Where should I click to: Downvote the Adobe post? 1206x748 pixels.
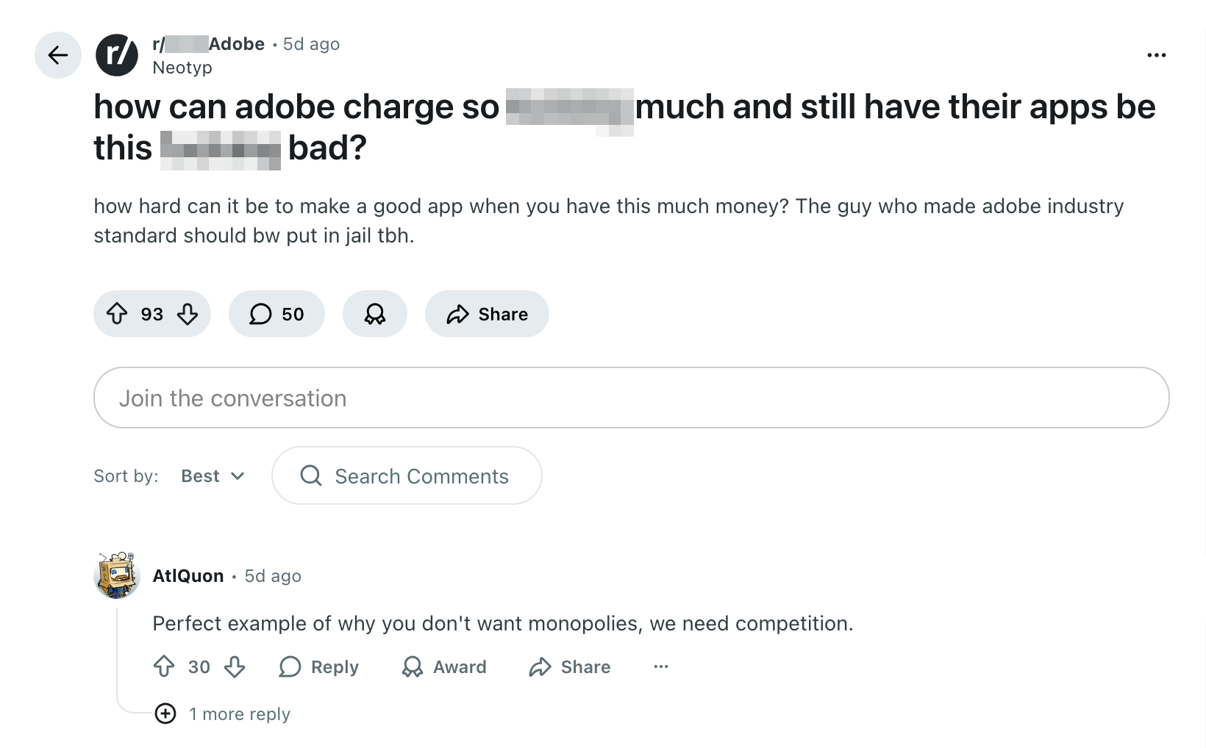click(x=188, y=314)
